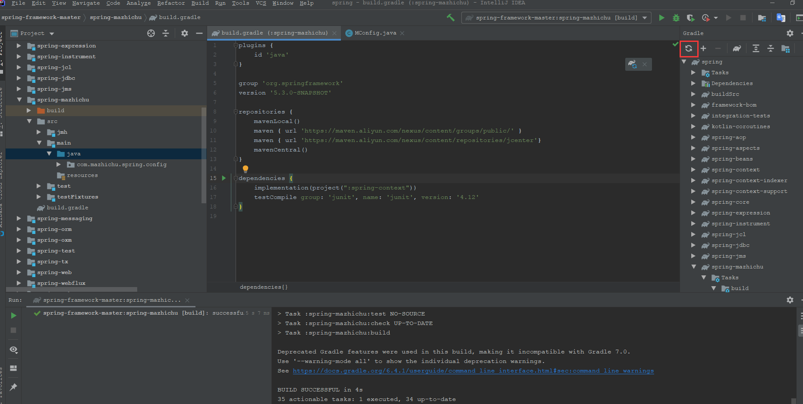Open Gradle panel settings gear

[790, 33]
